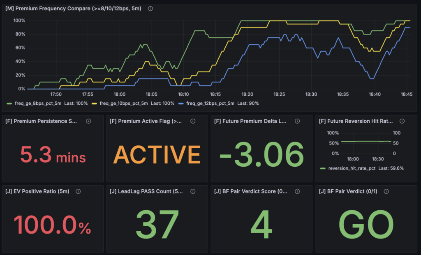The height and width of the screenshot is (255, 421).
Task: Click the EV Positive Ratio info icon
Action: point(78,191)
